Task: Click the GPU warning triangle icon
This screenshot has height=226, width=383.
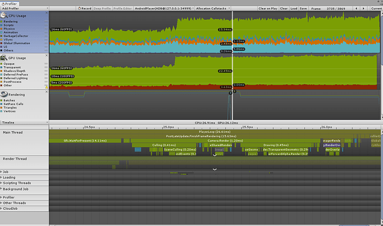Action: coord(47,87)
